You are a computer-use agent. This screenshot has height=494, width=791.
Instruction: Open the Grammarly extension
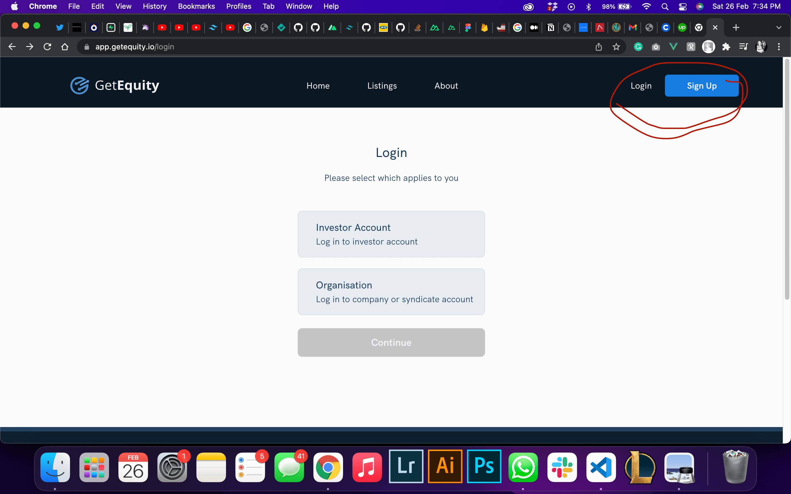(x=638, y=47)
